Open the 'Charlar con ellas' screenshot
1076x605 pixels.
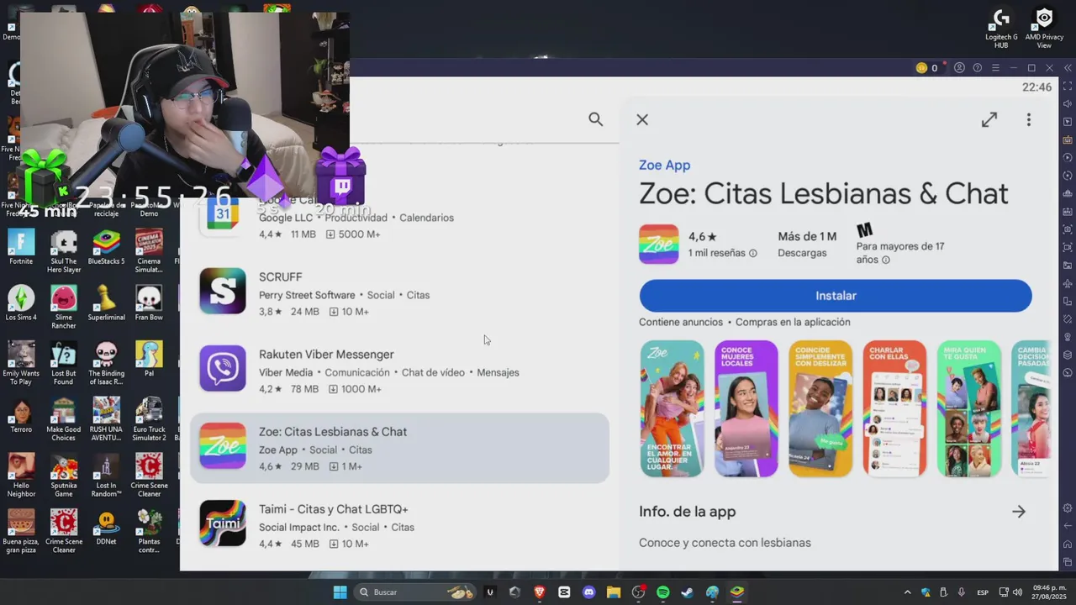[894, 408]
